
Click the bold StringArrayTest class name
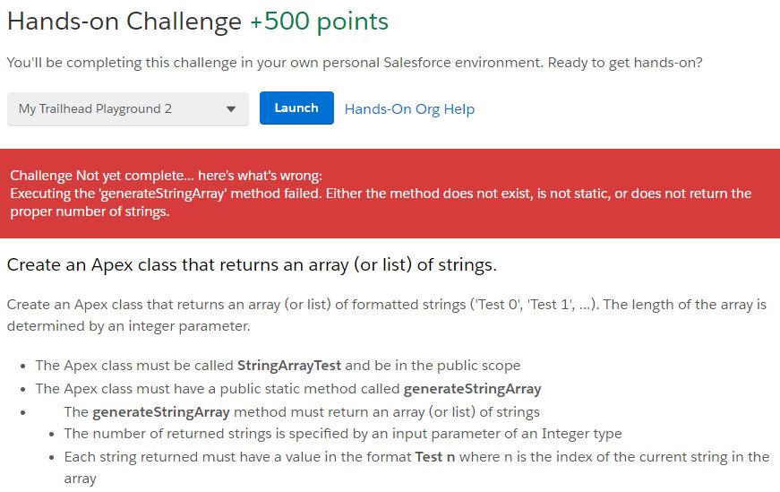[x=290, y=366]
